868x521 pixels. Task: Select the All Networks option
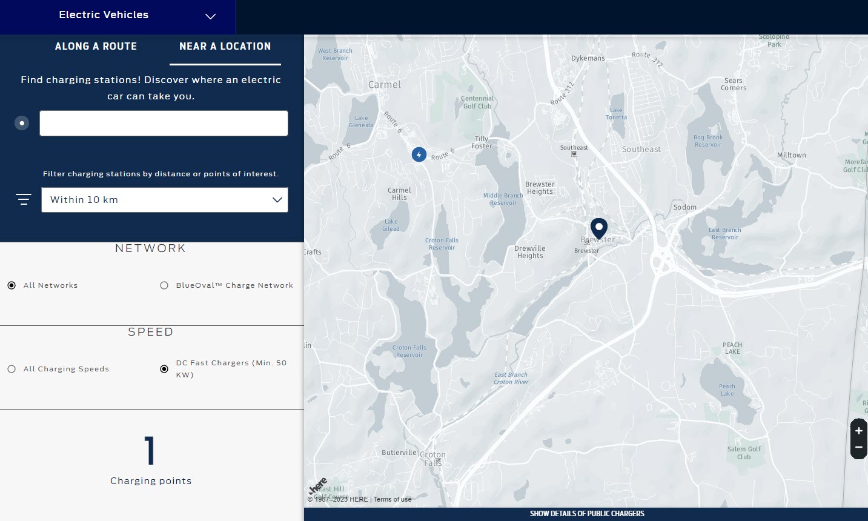(11, 285)
